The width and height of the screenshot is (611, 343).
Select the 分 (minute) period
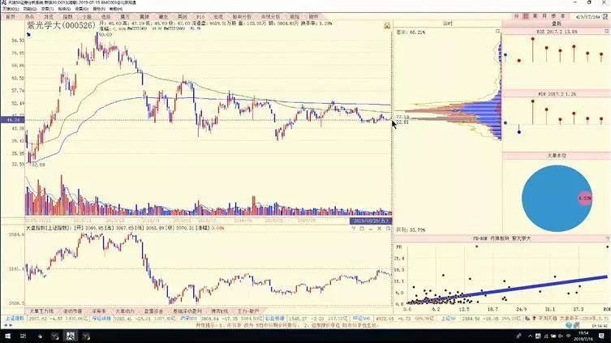516,16
